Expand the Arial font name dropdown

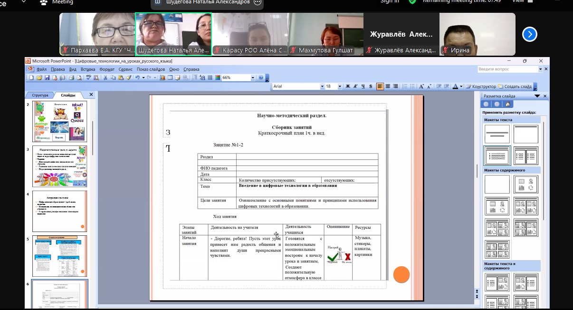(322, 87)
